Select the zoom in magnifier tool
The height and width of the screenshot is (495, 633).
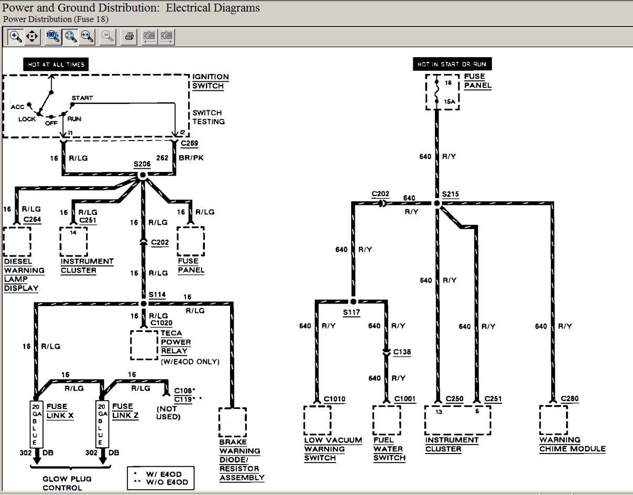point(16,37)
